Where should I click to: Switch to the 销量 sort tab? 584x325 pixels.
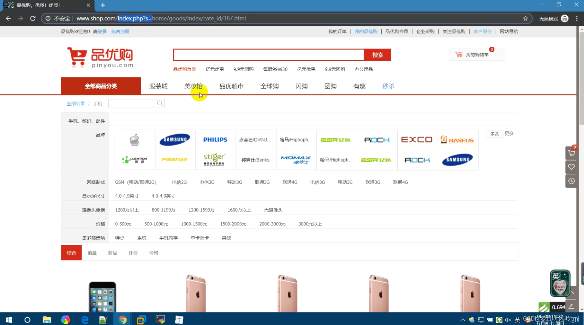pos(92,252)
